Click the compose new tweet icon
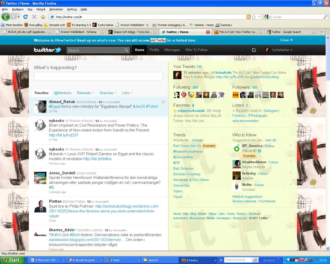 coord(254,50)
